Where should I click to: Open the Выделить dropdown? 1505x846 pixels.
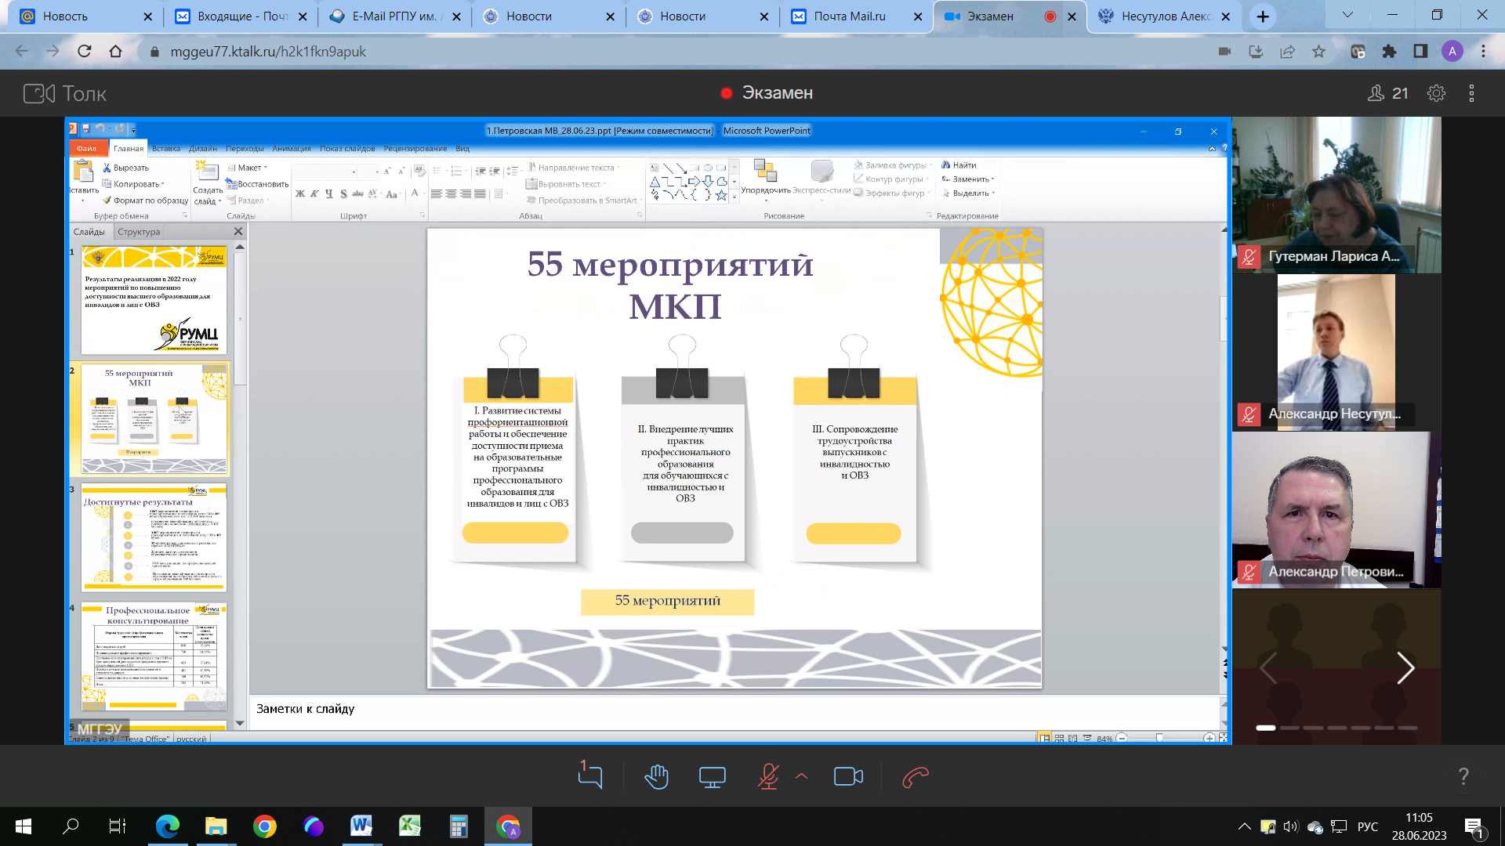(x=968, y=193)
